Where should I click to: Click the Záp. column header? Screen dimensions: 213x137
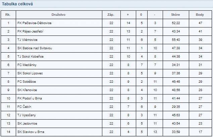coord(111,15)
